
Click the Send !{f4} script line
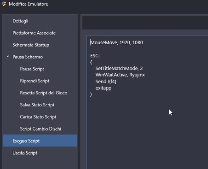pyautogui.click(x=106, y=81)
